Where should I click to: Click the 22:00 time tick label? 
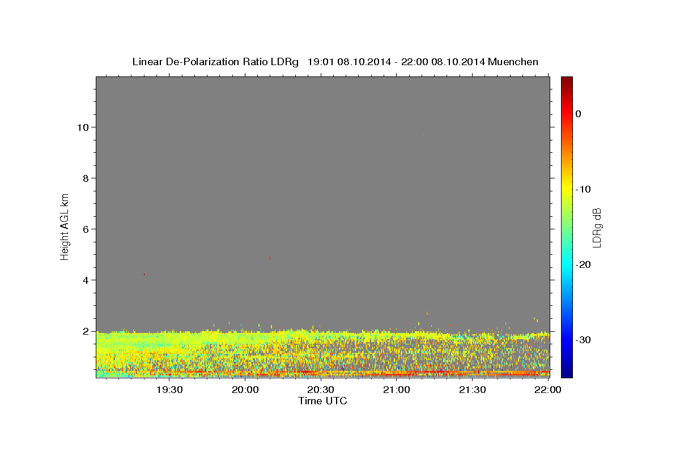click(548, 390)
